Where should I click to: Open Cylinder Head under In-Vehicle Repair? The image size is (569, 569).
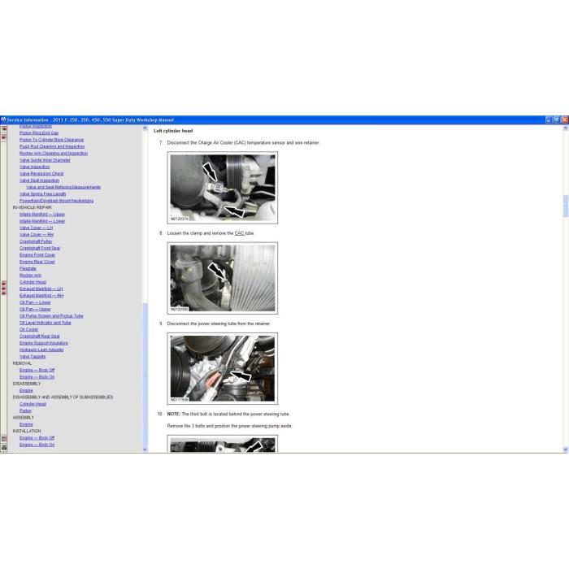(33, 282)
